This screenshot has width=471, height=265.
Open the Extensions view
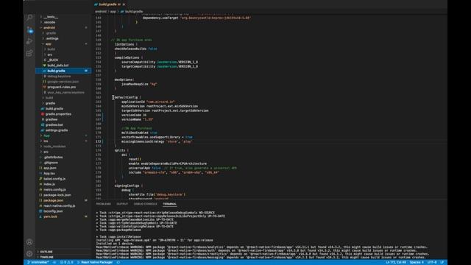point(29,54)
